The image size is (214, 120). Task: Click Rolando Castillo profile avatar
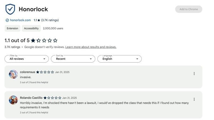[13, 100]
